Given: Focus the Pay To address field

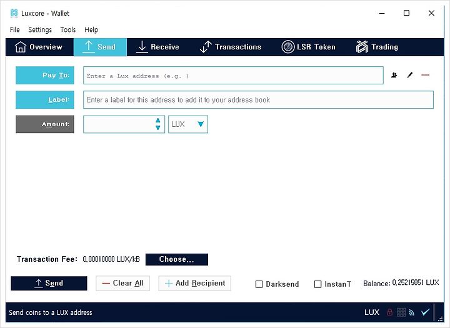Looking at the screenshot, I should pos(233,76).
